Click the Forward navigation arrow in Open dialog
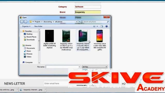 (x=26, y=22)
